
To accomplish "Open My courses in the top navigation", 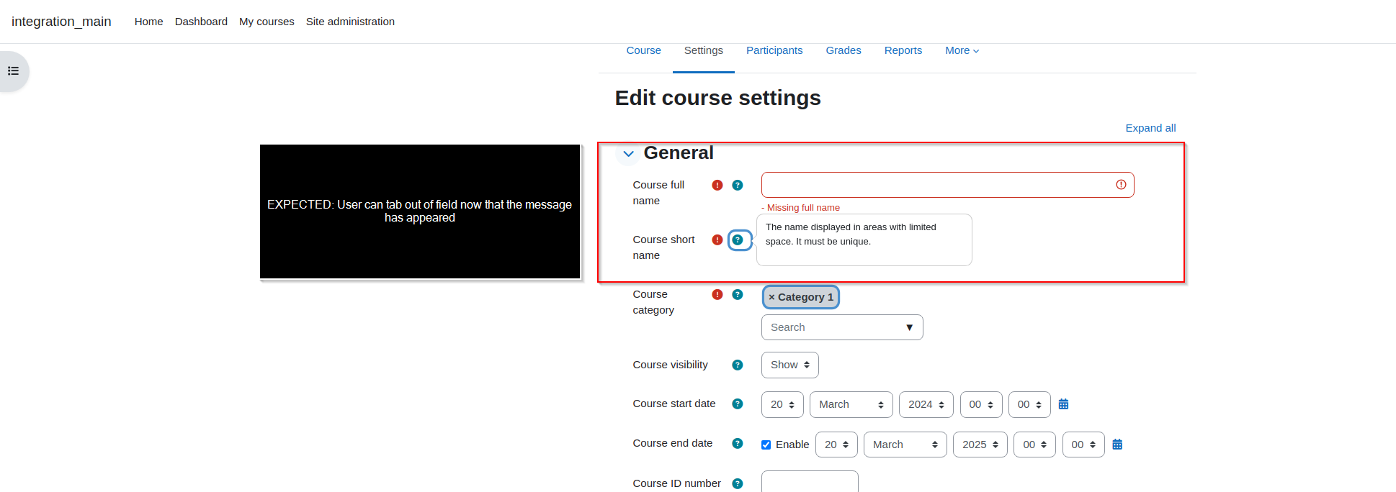I will 267,22.
